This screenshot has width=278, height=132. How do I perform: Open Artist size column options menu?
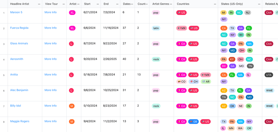click(x=78, y=4)
